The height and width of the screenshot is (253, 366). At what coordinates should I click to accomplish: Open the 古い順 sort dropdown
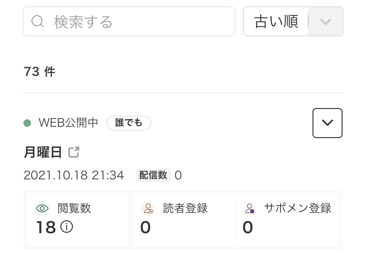pyautogui.click(x=276, y=22)
